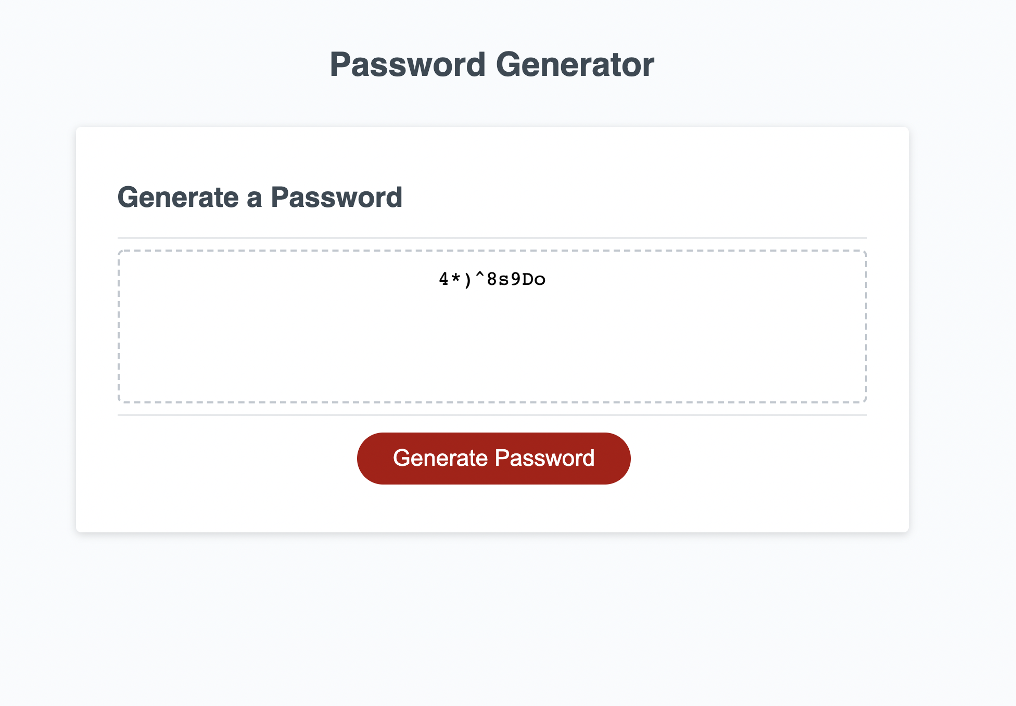Image resolution: width=1016 pixels, height=706 pixels.
Task: Click the word Generator in the page title
Action: coord(575,65)
